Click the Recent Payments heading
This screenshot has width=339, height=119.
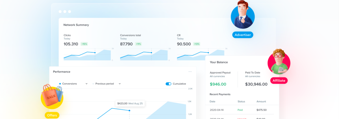click(x=220, y=94)
